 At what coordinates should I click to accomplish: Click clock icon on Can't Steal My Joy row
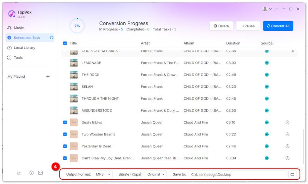(x=287, y=158)
